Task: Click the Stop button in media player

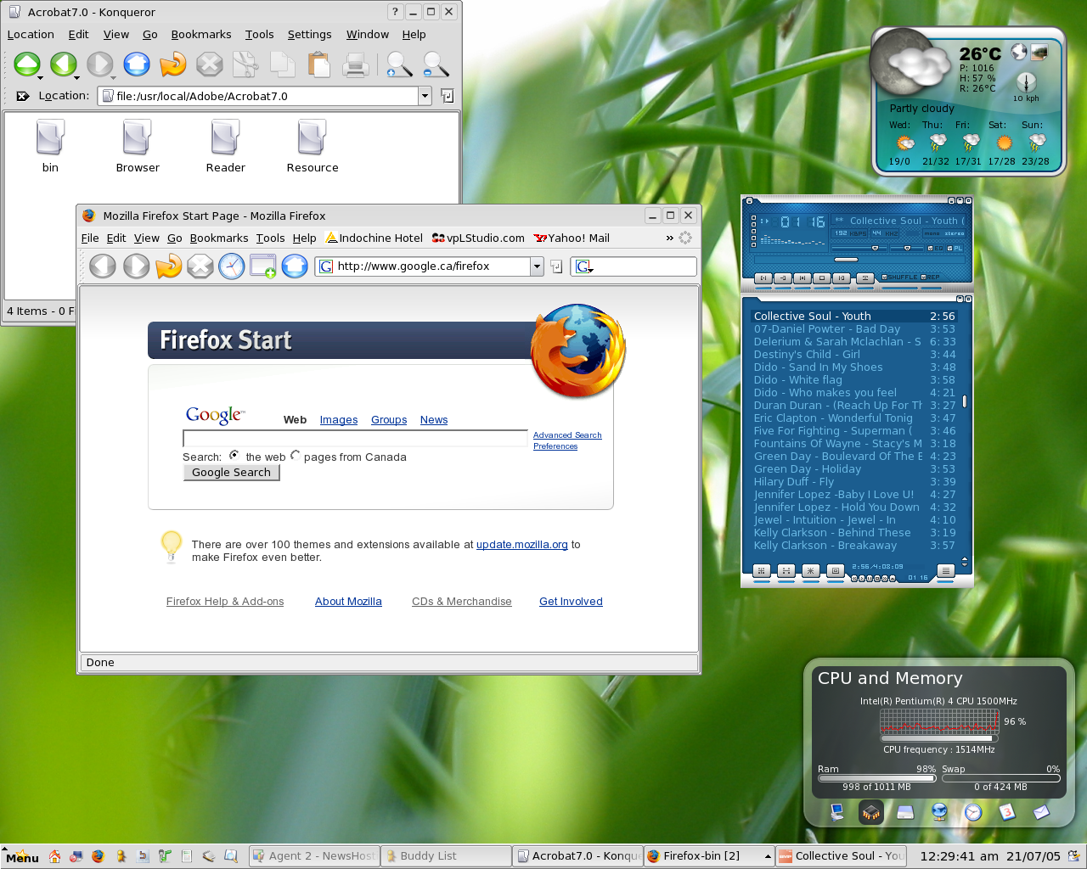Action: (x=822, y=278)
